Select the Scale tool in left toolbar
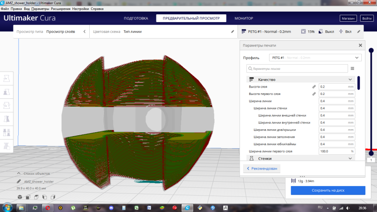377x212 pixels. pos(6,92)
